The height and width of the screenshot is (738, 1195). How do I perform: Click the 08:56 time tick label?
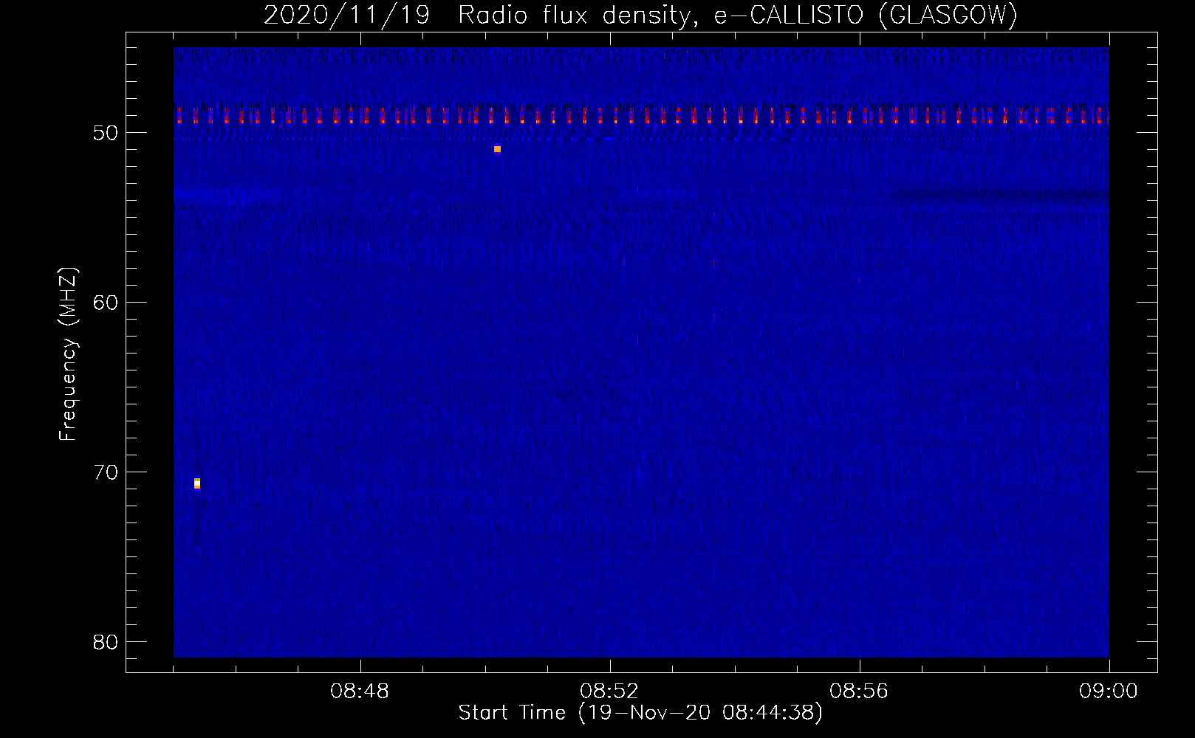pos(859,692)
